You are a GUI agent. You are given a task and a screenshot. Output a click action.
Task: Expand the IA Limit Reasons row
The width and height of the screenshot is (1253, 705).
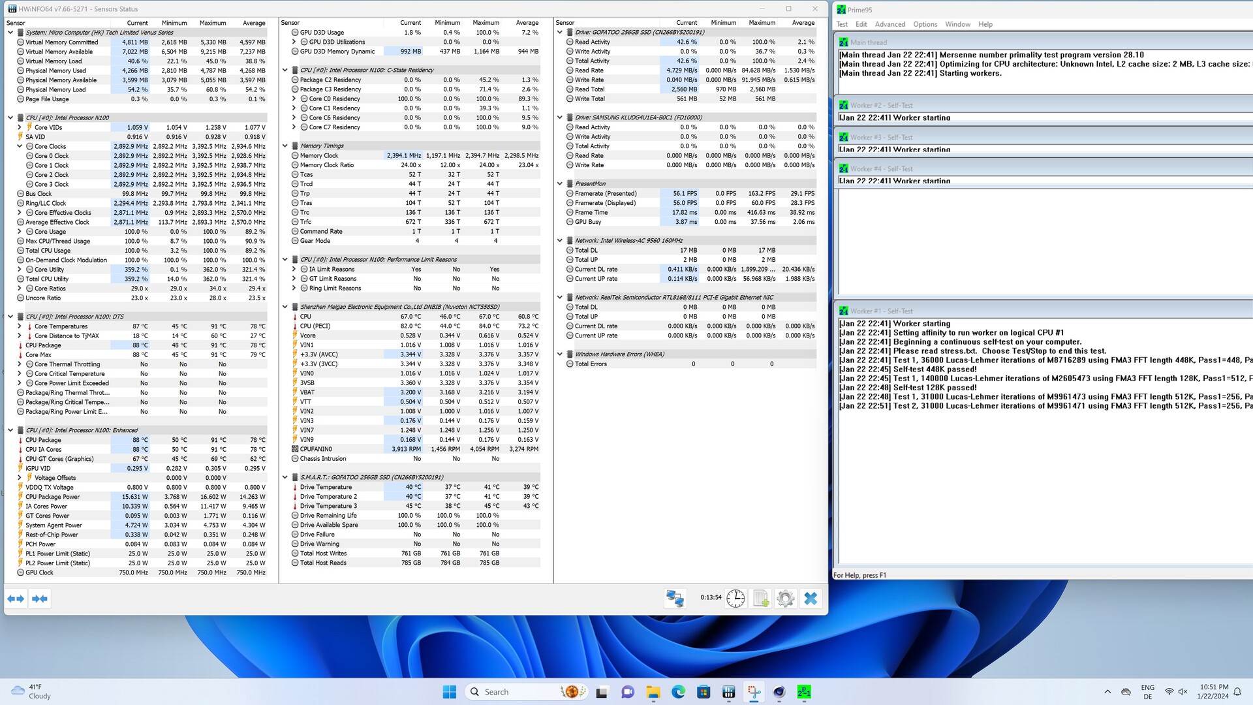[294, 269]
